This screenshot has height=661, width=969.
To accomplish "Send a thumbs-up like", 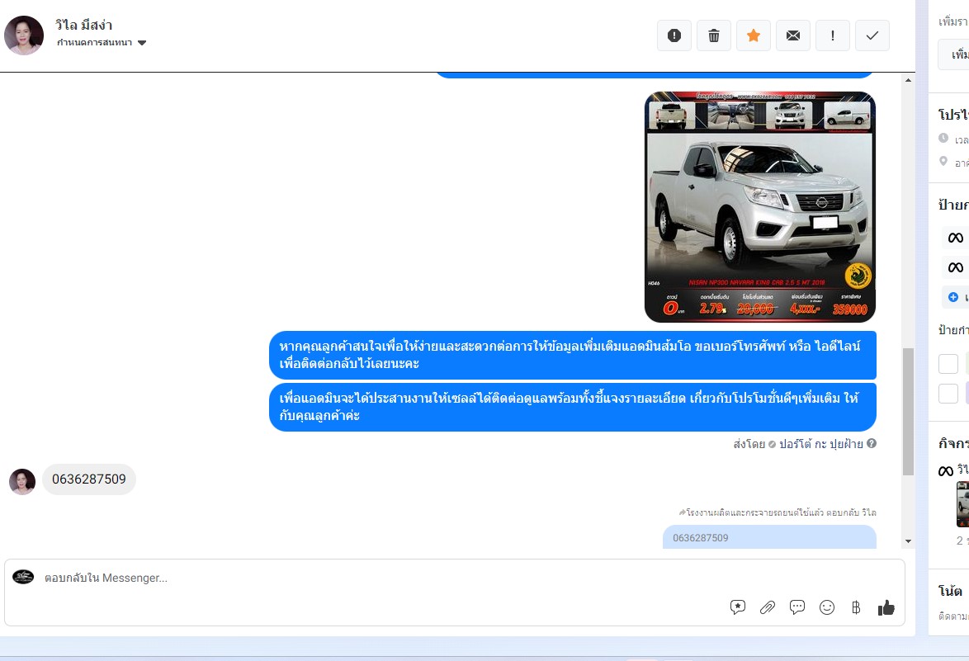I will pos(886,607).
